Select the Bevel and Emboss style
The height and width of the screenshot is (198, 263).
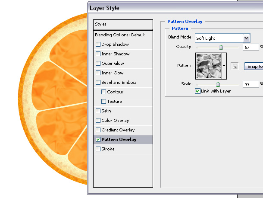[119, 83]
